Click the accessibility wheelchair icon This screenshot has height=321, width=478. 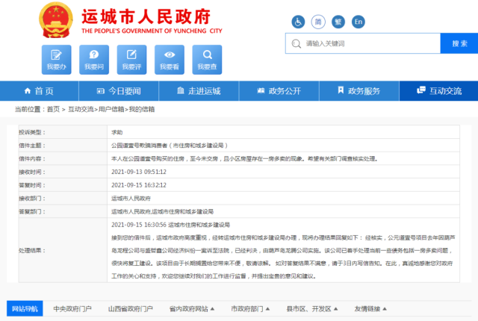click(x=298, y=22)
